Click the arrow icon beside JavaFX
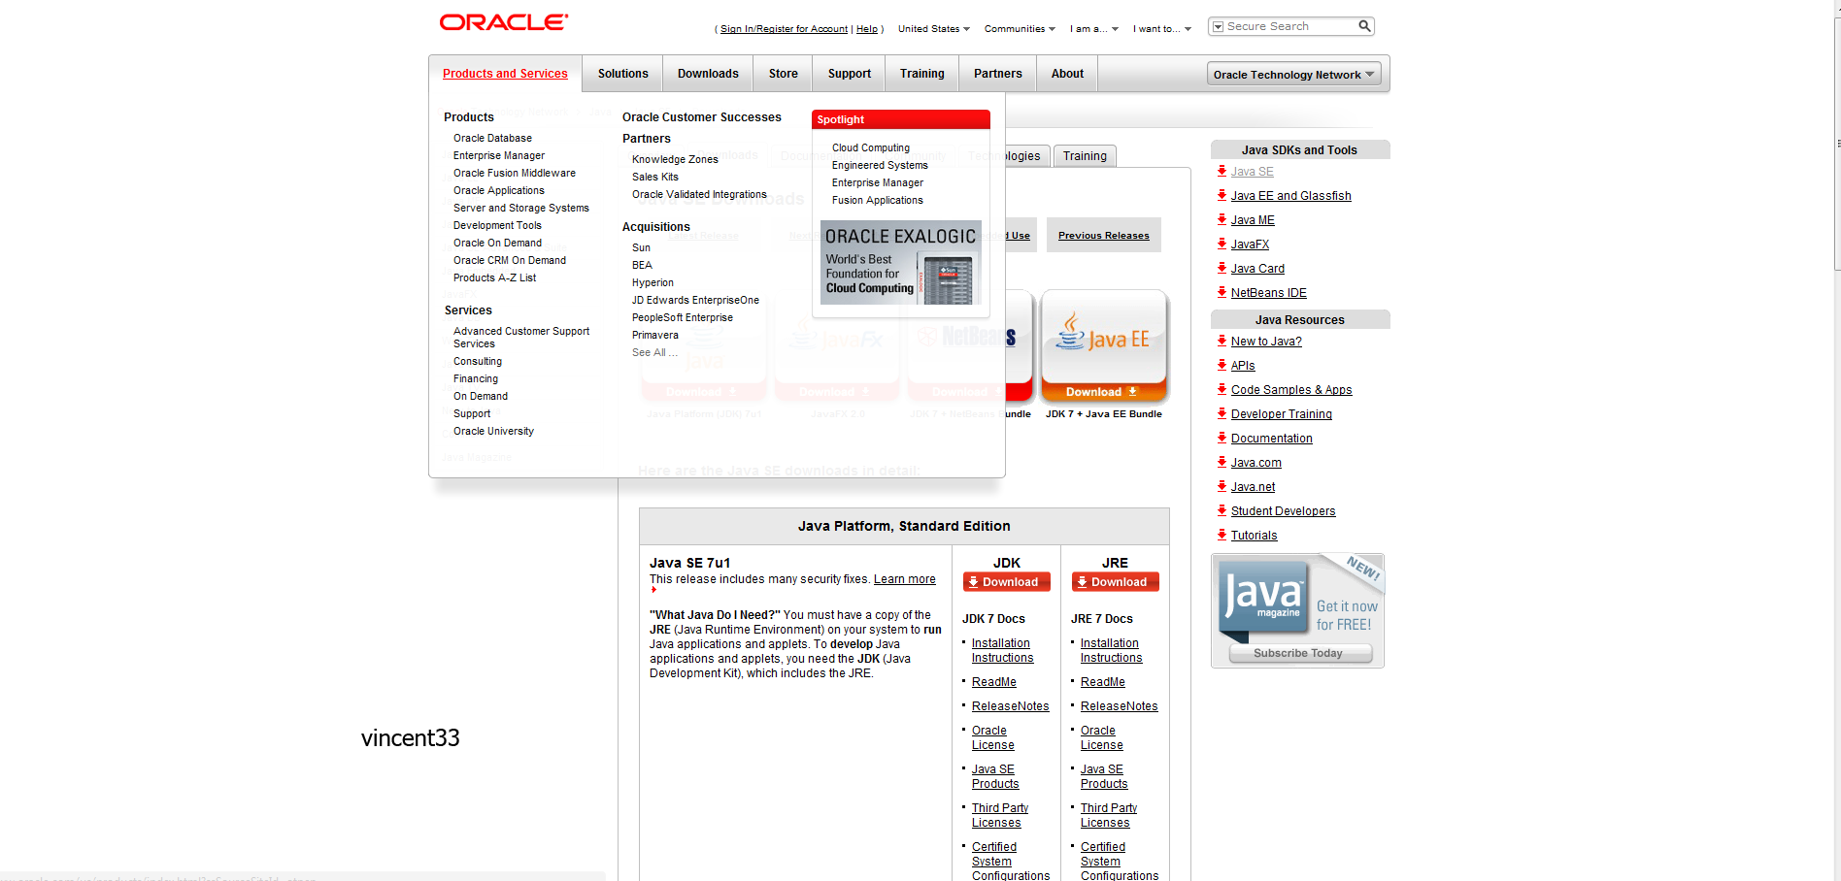This screenshot has width=1841, height=881. pyautogui.click(x=1222, y=244)
